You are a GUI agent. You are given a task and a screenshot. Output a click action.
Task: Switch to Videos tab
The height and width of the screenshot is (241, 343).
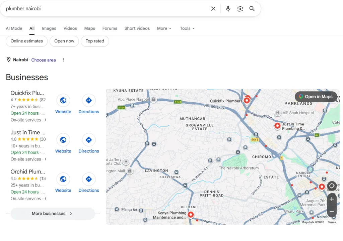coord(70,28)
